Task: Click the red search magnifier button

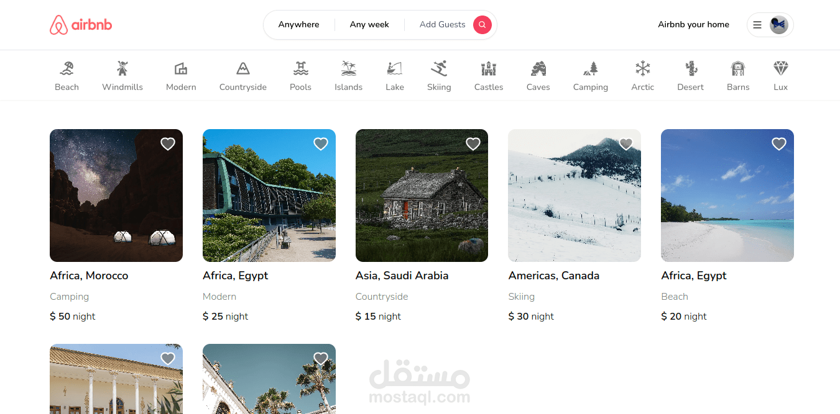Action: click(x=482, y=25)
